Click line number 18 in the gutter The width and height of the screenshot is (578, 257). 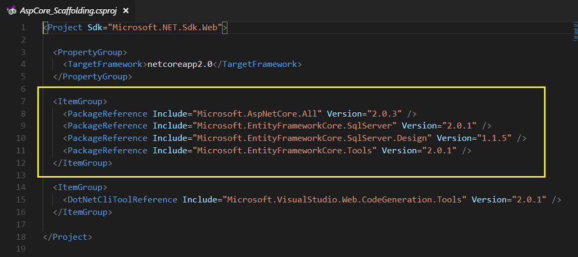click(21, 237)
